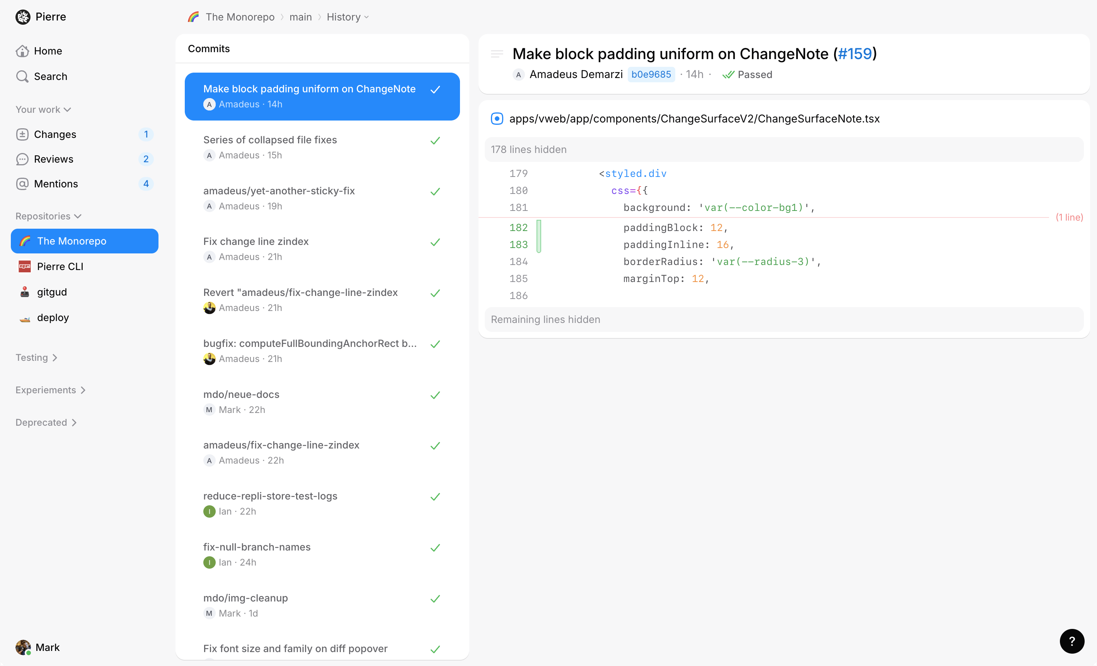Click the hamburger lines icon beside commit title
The height and width of the screenshot is (666, 1097).
coord(497,54)
